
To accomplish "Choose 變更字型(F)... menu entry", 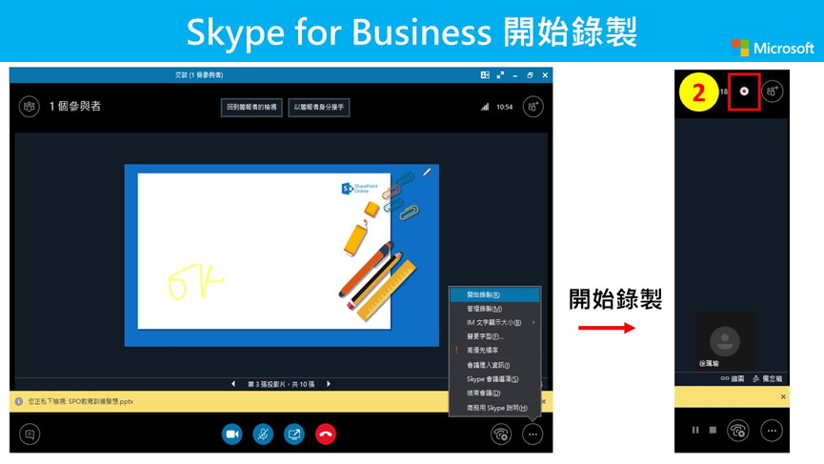I will [494, 336].
